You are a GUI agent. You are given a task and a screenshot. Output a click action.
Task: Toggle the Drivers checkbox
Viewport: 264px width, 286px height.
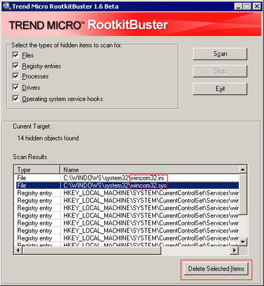click(16, 87)
